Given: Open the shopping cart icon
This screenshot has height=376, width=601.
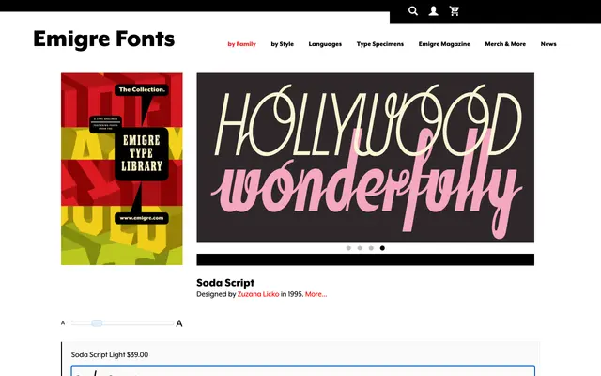Looking at the screenshot, I should [x=455, y=10].
